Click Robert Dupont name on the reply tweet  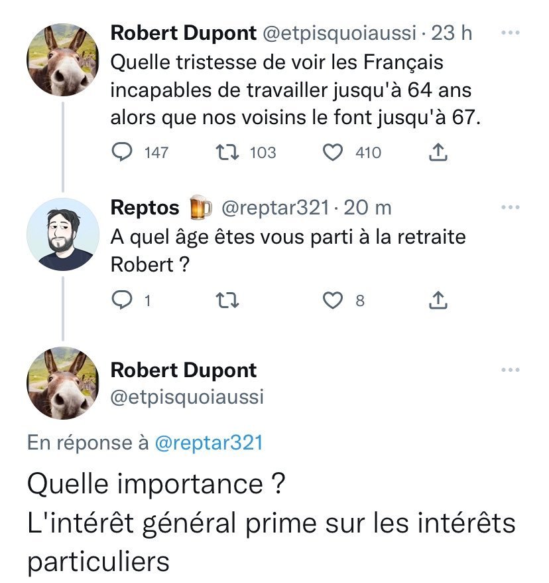(x=183, y=370)
